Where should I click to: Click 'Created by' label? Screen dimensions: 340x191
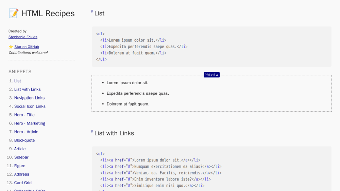17,31
